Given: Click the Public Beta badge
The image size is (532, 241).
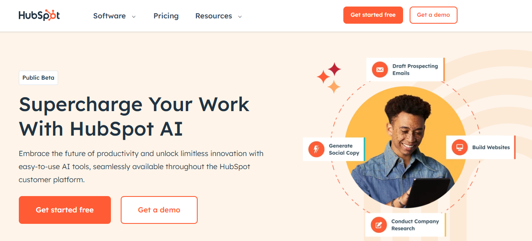Looking at the screenshot, I should point(38,78).
